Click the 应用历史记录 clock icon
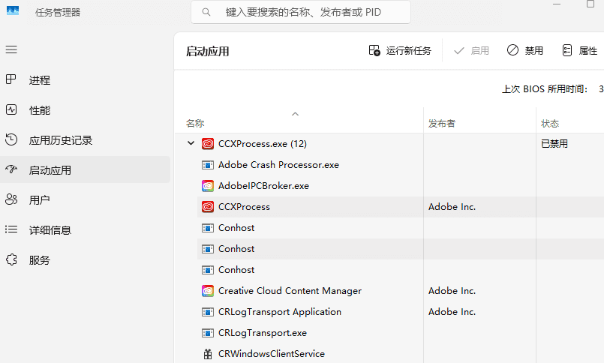 pos(11,139)
